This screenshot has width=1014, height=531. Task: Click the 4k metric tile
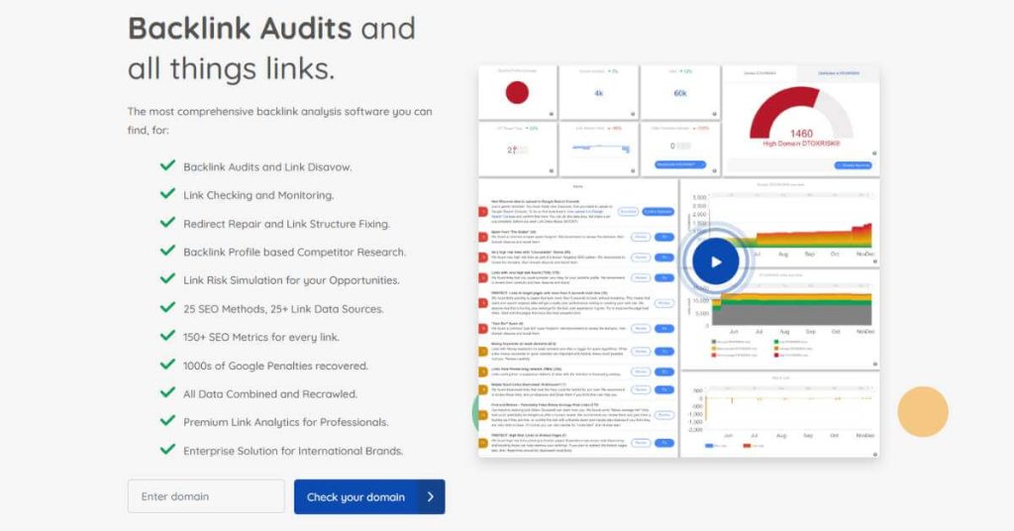point(598,93)
